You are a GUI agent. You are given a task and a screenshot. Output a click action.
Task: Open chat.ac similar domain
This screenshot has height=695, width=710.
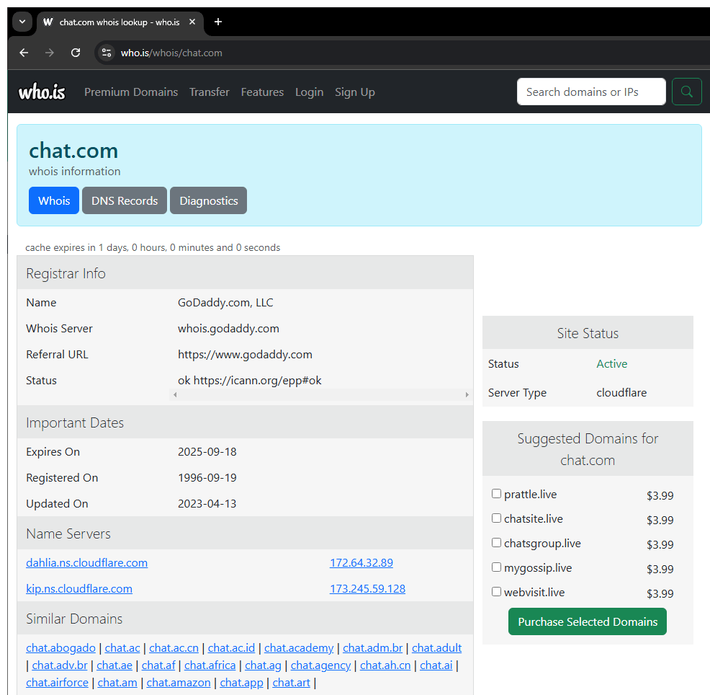[x=122, y=648]
